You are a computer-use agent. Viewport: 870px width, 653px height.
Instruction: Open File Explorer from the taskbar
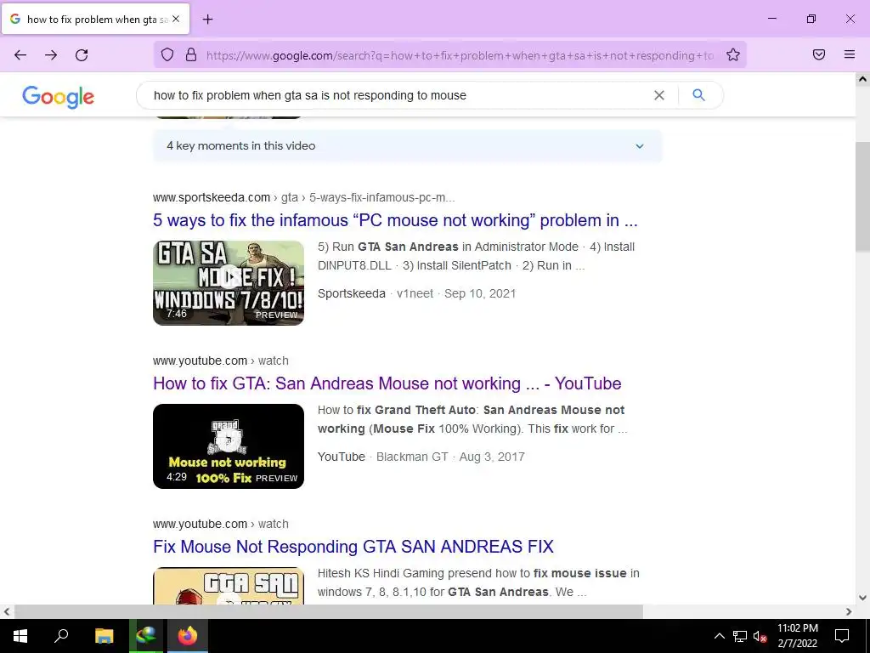coord(104,636)
